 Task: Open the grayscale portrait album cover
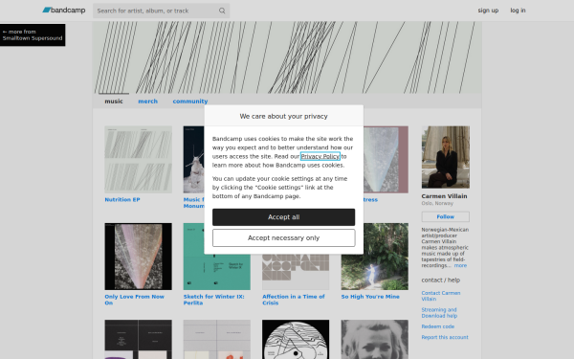point(375,340)
